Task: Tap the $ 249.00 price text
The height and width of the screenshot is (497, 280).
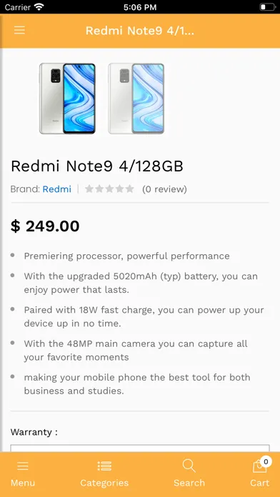Action: click(x=45, y=226)
